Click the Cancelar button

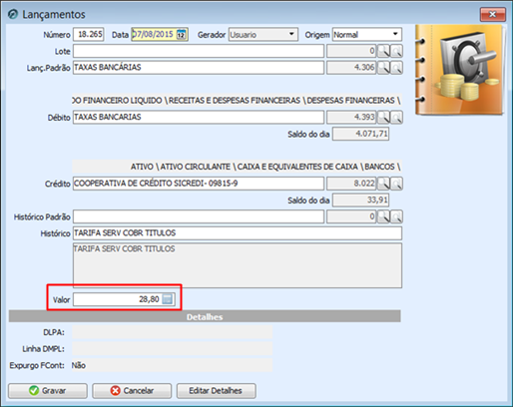[132, 391]
